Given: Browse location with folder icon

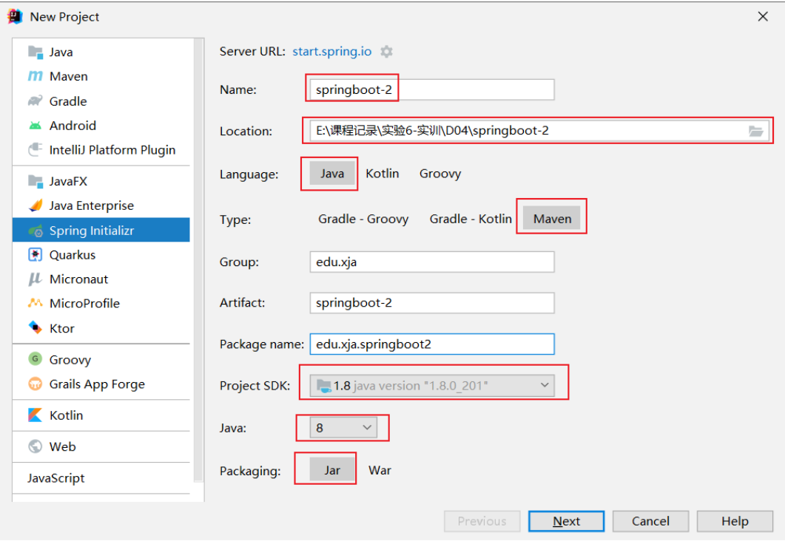Looking at the screenshot, I should click(x=755, y=131).
